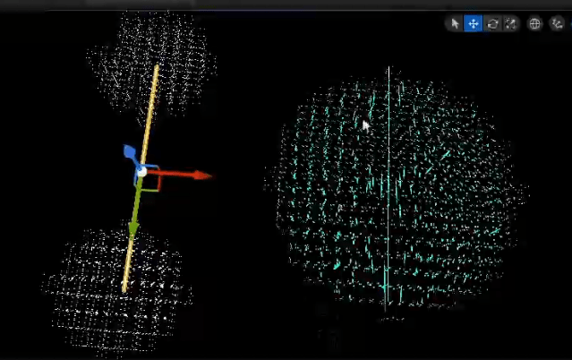Click the white center sphere of gizmo
This screenshot has width=572, height=360.
click(141, 171)
